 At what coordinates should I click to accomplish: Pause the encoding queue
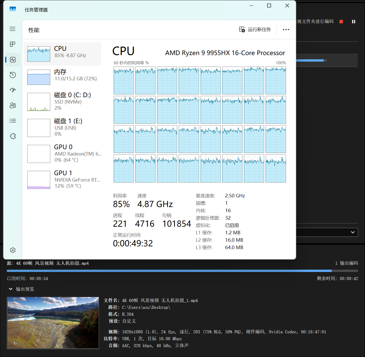(354, 22)
